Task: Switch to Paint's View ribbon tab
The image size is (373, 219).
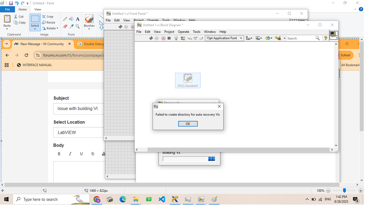Action: click(x=38, y=9)
